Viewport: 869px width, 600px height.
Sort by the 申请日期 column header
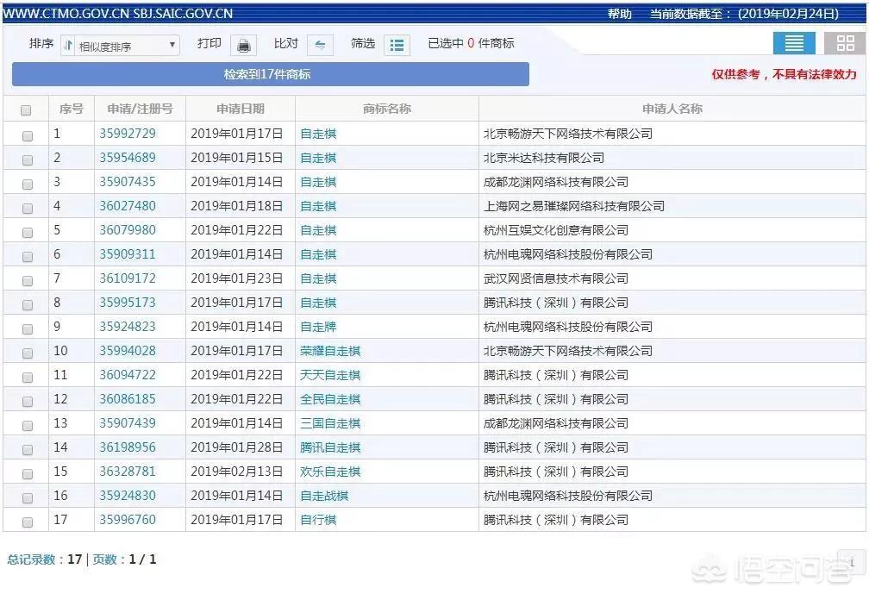pos(241,109)
